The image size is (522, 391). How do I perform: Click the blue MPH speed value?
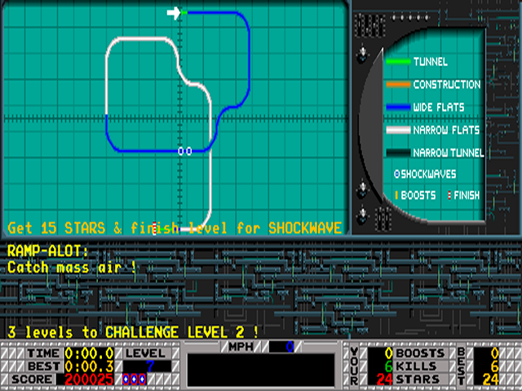point(290,347)
